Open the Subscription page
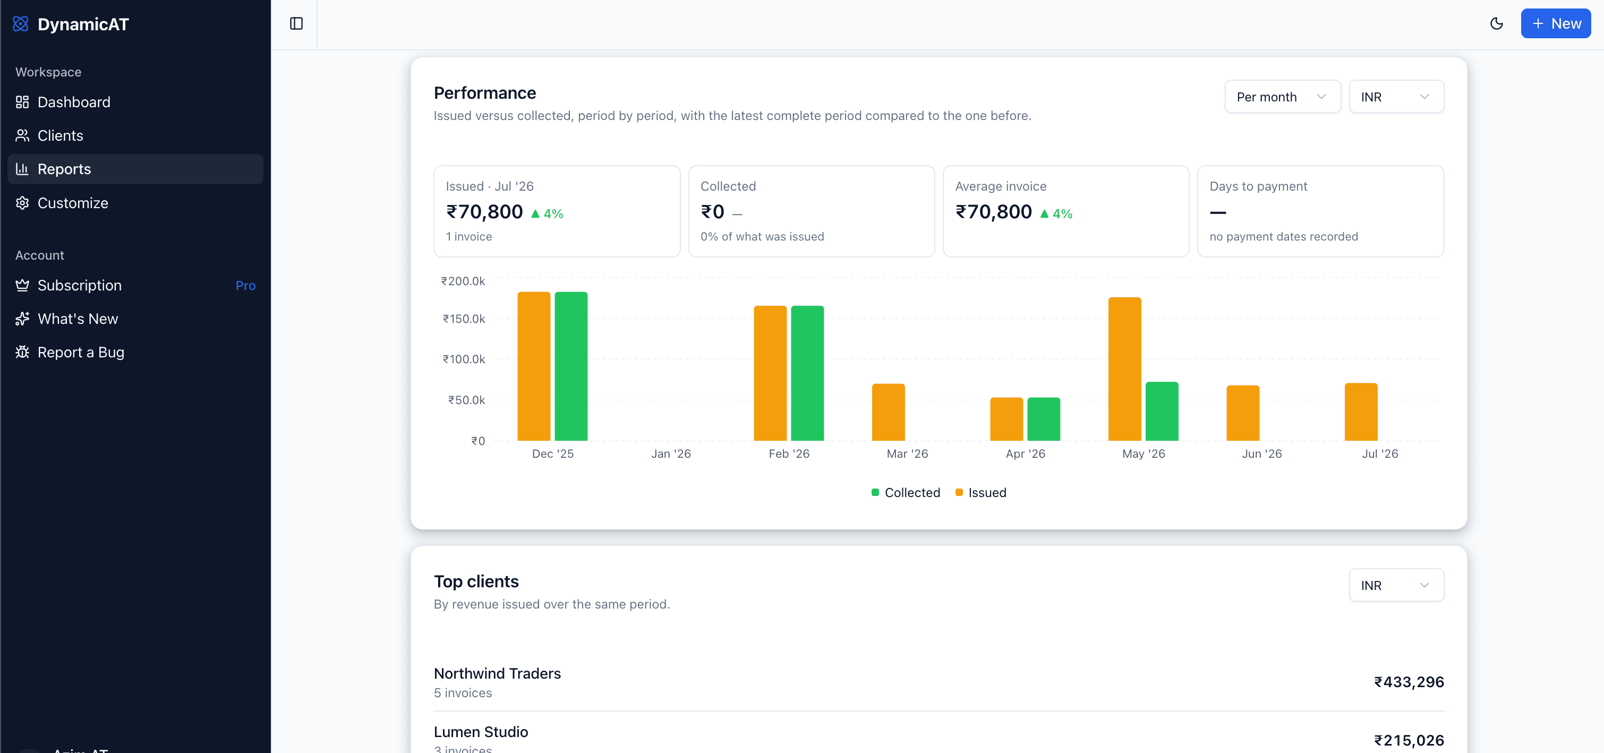The image size is (1604, 753). click(135, 285)
